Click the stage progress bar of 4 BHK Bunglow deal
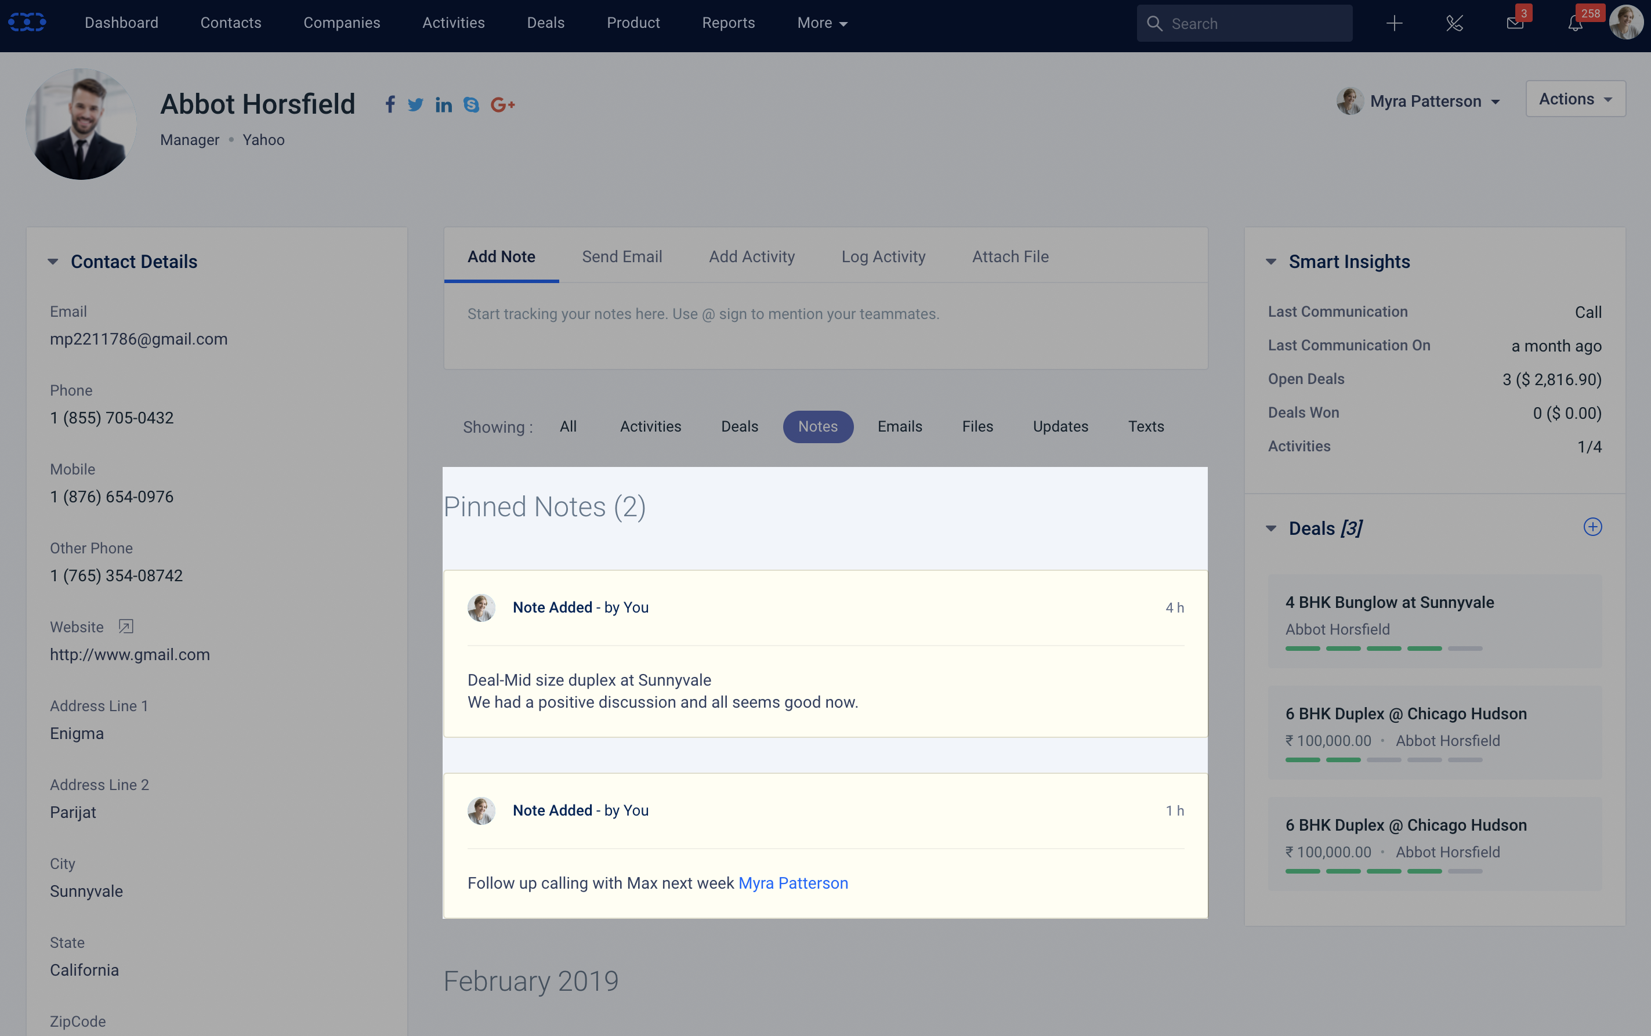Image resolution: width=1651 pixels, height=1036 pixels. pyautogui.click(x=1384, y=648)
